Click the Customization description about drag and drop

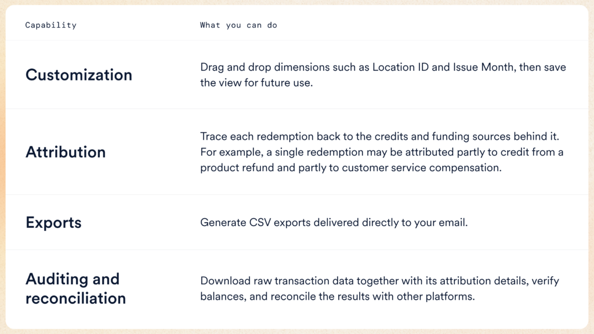pos(383,75)
